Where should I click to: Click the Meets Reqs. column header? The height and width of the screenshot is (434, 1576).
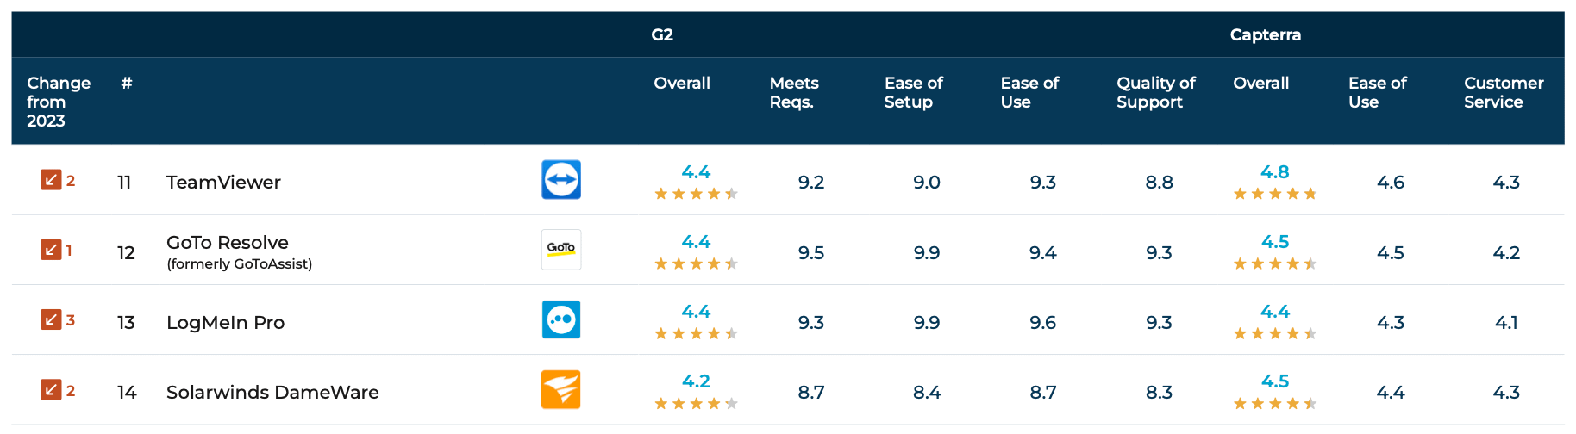click(794, 92)
